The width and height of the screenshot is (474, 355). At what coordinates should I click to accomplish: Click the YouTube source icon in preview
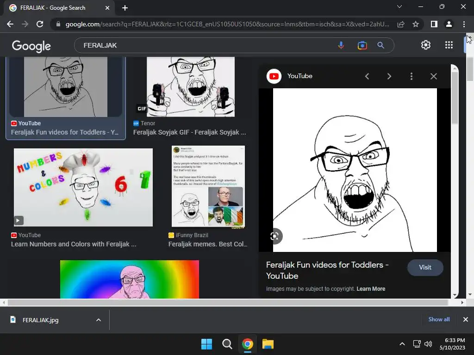coord(274,76)
